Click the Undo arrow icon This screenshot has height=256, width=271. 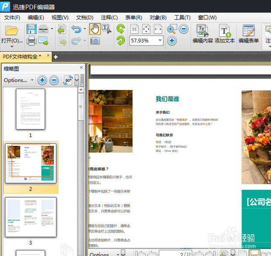point(76,29)
